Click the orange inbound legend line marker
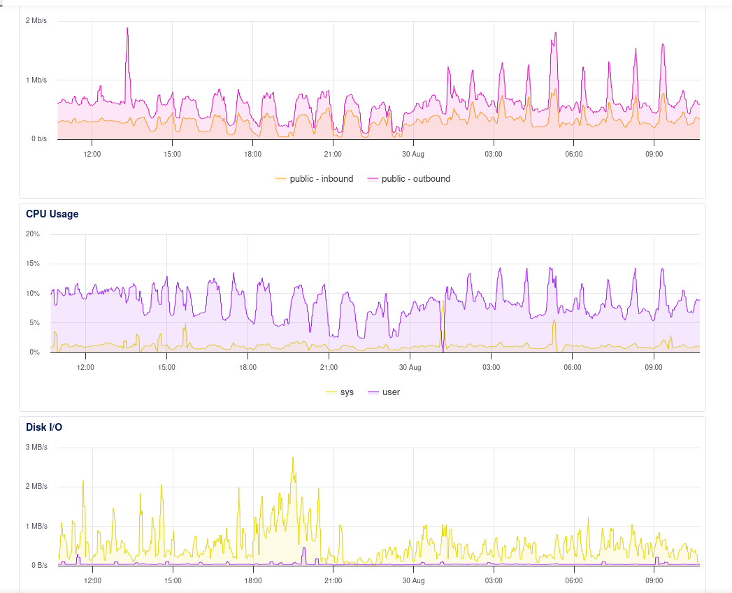This screenshot has height=593, width=732. [281, 179]
